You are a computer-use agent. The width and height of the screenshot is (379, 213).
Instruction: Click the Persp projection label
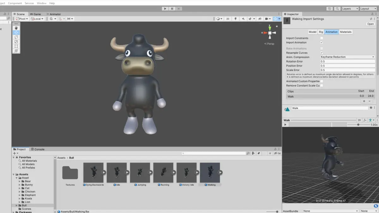[x=269, y=44]
